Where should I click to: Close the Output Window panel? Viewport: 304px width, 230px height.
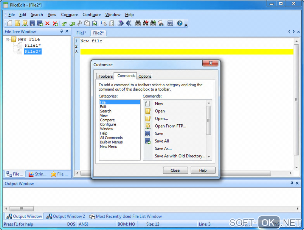[297, 183]
